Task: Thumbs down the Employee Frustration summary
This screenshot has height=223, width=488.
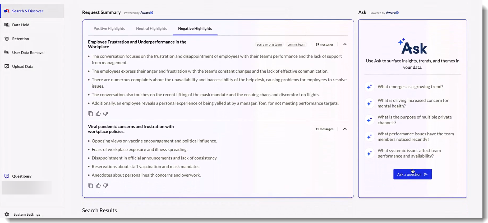Action: (x=106, y=113)
